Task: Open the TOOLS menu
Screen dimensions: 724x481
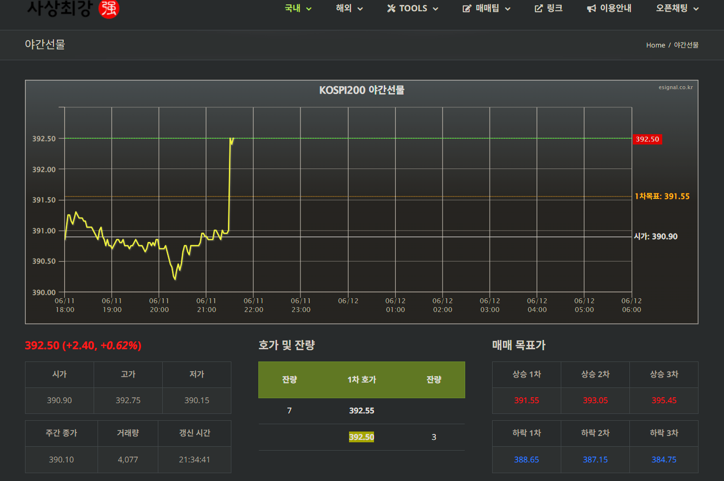Action: (x=413, y=8)
